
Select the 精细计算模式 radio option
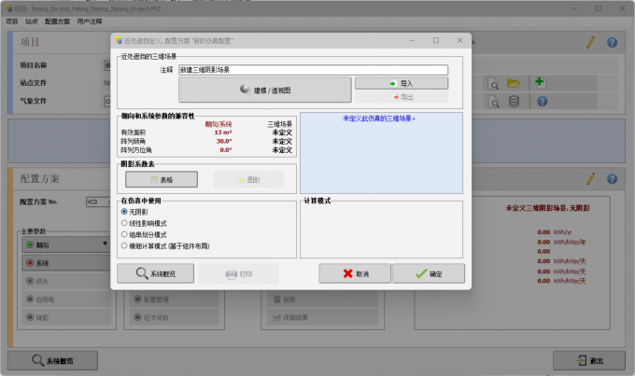(124, 245)
